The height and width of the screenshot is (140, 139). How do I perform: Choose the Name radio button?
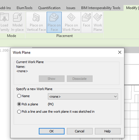pos(19,96)
